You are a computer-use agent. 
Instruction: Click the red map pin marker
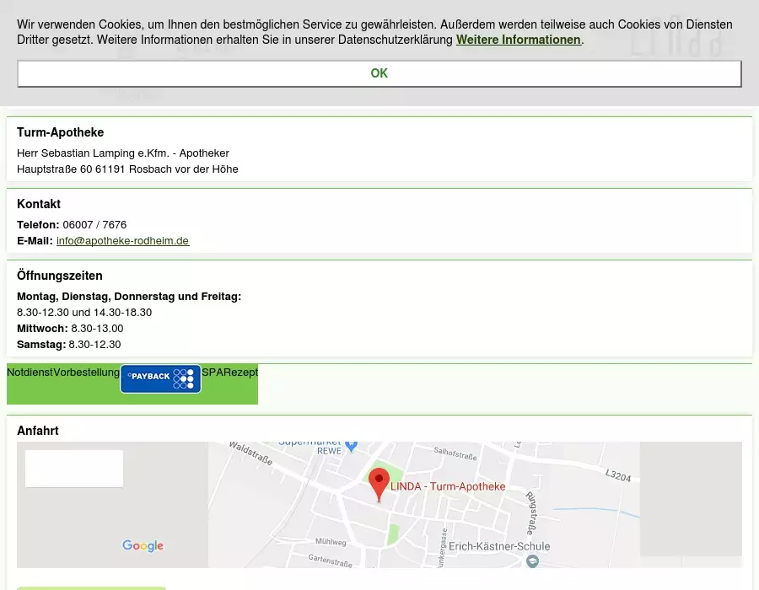(x=379, y=484)
